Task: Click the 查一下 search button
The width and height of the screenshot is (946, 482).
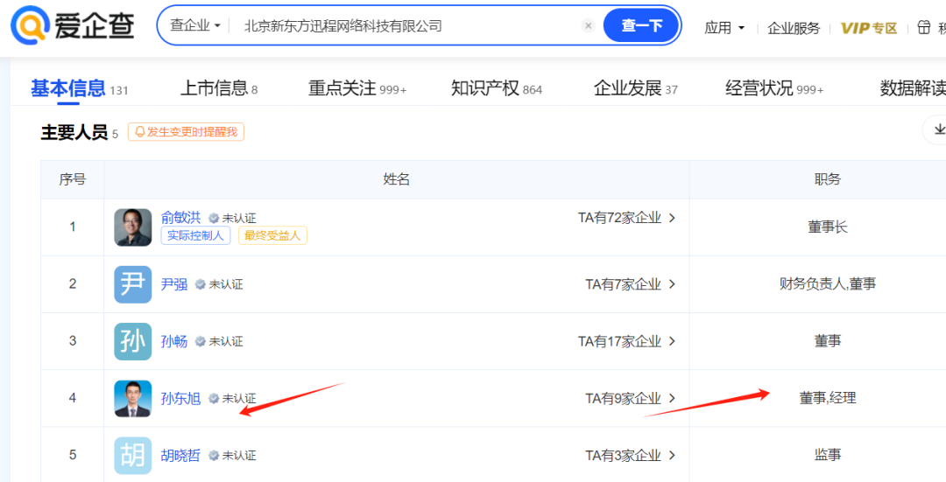Action: pyautogui.click(x=642, y=25)
